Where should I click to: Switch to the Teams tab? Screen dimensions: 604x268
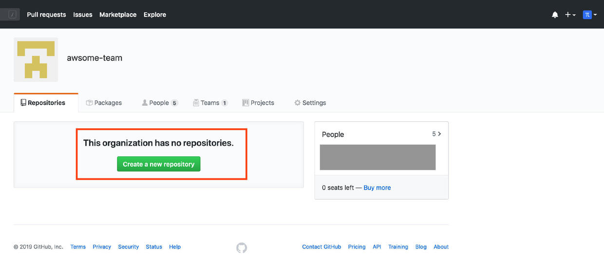point(210,103)
